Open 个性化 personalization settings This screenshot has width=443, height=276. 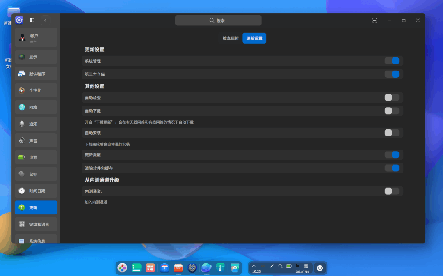[36, 90]
